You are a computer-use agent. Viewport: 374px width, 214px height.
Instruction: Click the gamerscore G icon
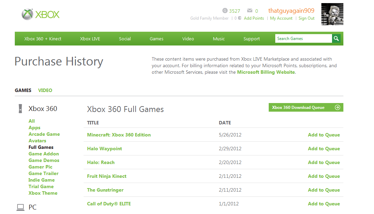coord(225,11)
